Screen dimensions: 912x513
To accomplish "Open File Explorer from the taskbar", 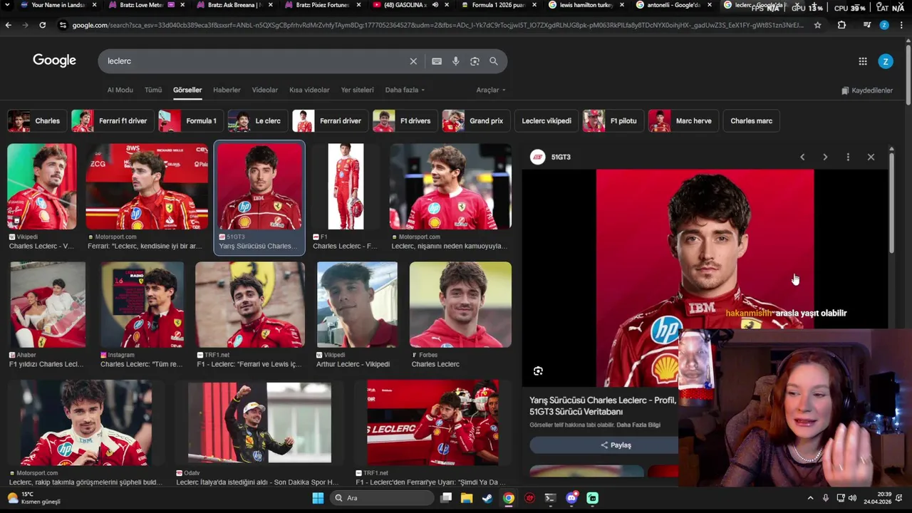I will pos(466,498).
